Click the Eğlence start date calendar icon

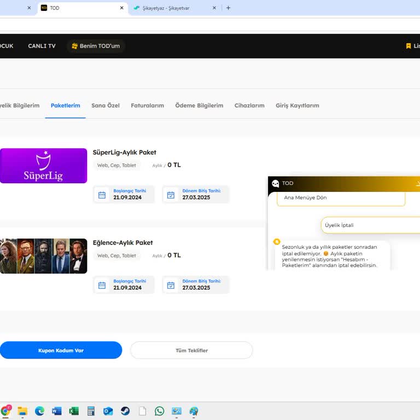pyautogui.click(x=102, y=285)
